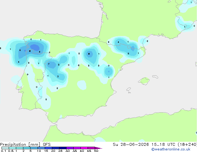Click the date "Su 28-06-2026"
The height and width of the screenshot is (152, 197).
[131, 145]
